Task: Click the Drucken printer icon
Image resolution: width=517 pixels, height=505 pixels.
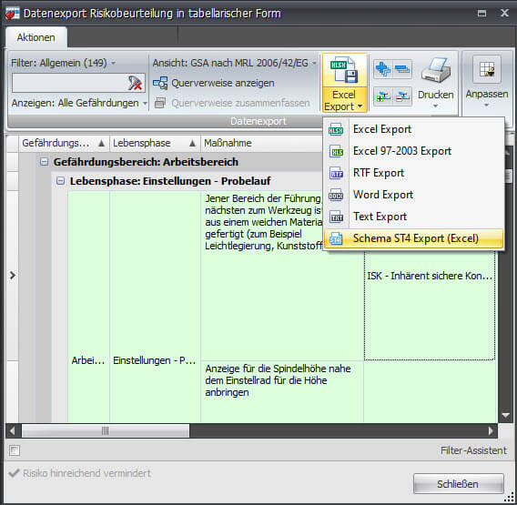Action: (x=436, y=70)
